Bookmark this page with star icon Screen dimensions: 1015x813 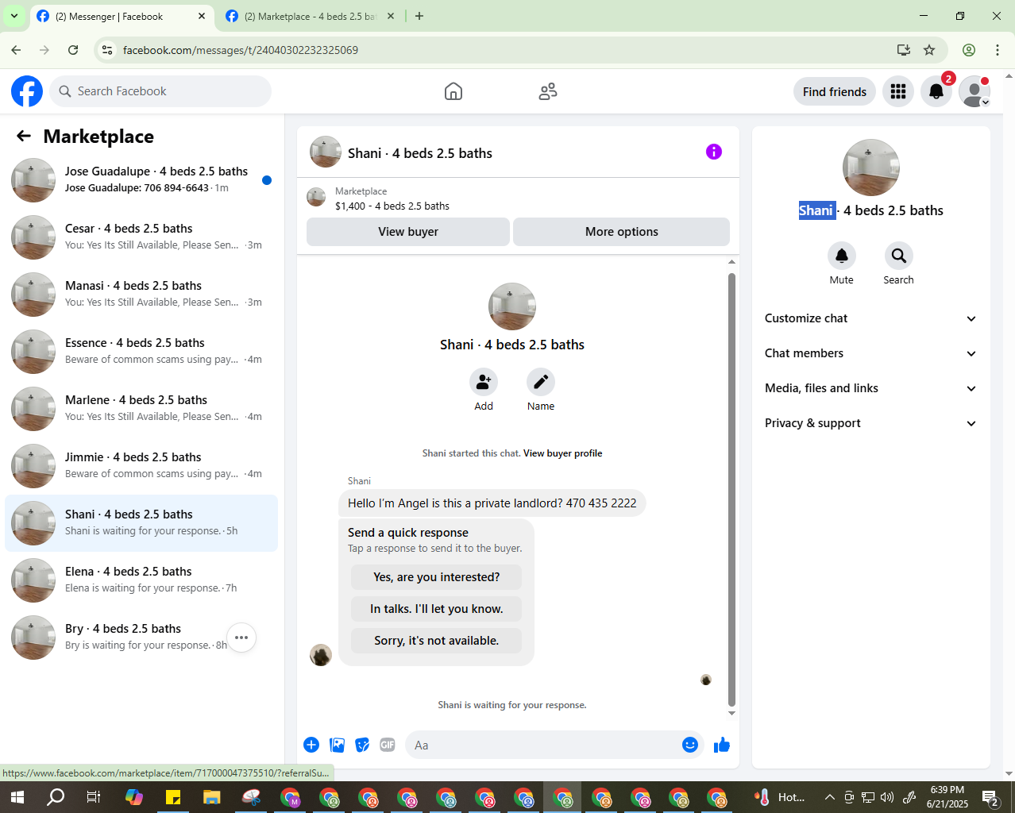pos(929,50)
